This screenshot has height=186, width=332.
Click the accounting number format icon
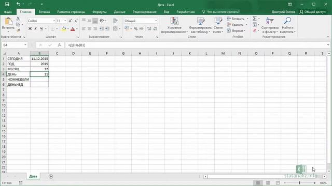point(127,29)
